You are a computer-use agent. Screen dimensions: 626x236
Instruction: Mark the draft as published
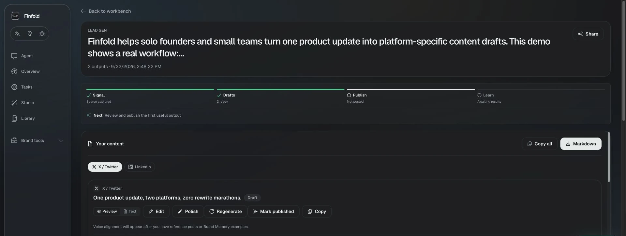point(273,212)
